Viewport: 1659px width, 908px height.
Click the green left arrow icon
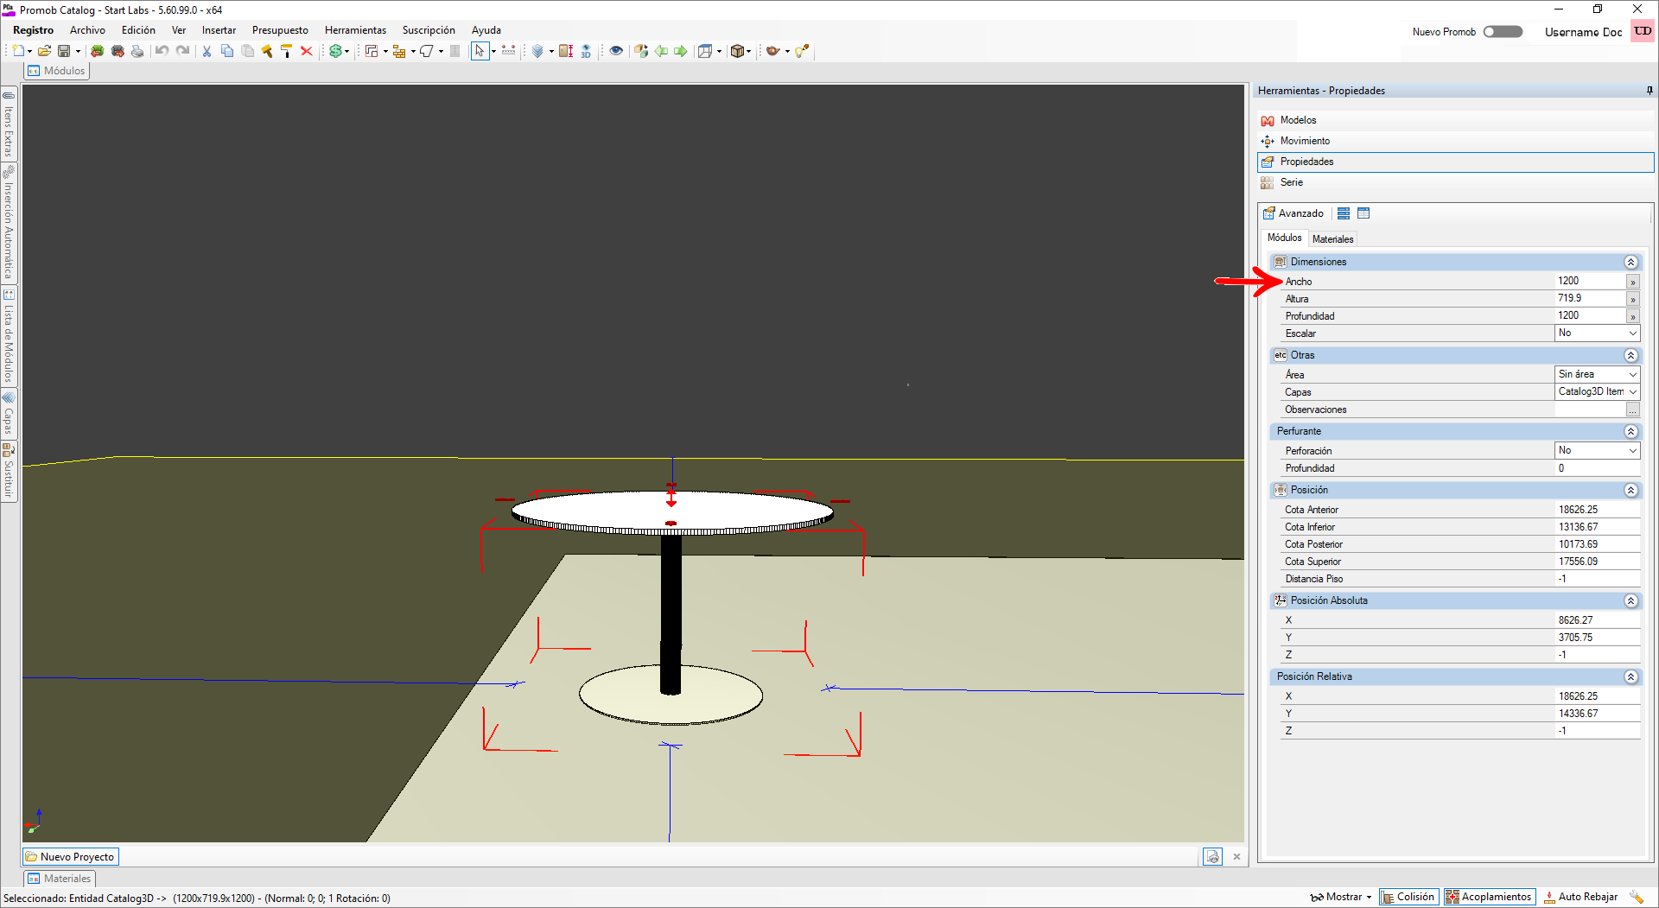pyautogui.click(x=661, y=51)
